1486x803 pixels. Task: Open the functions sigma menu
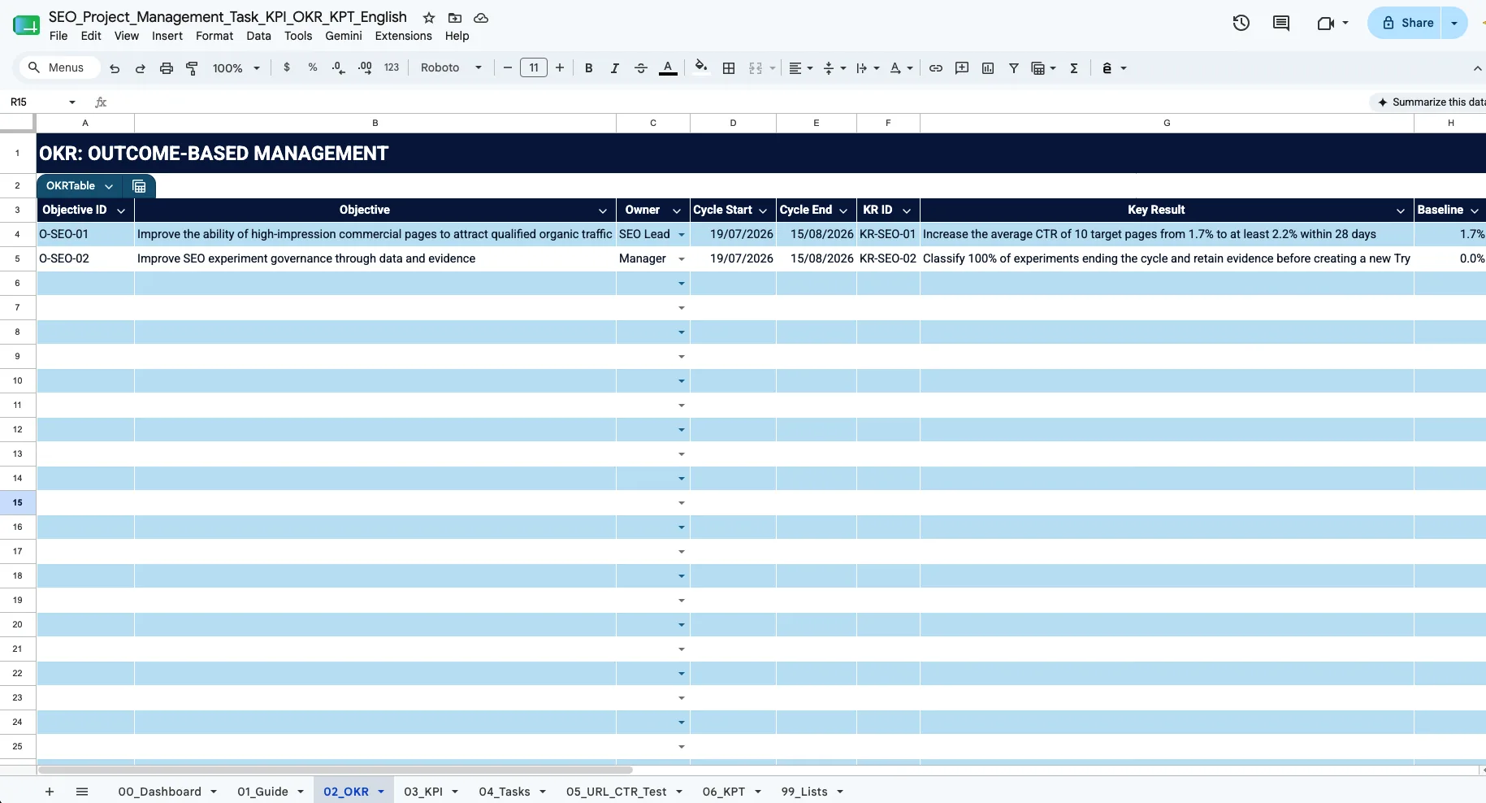click(x=1074, y=68)
